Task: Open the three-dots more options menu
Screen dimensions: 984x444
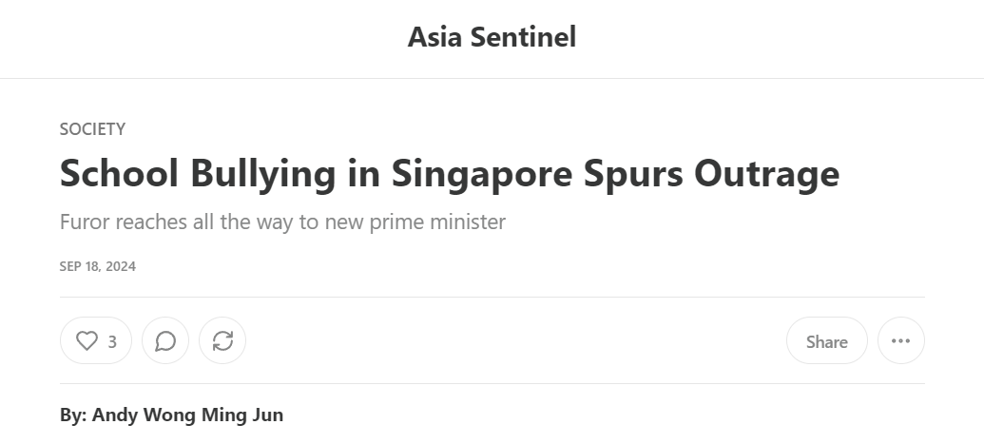Action: [900, 341]
